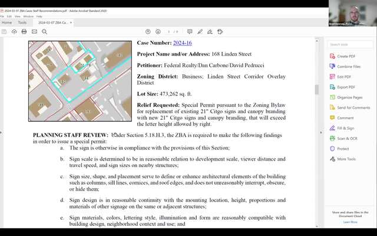Click the parcel map image in document
This screenshot has height=236, width=377.
80,81
